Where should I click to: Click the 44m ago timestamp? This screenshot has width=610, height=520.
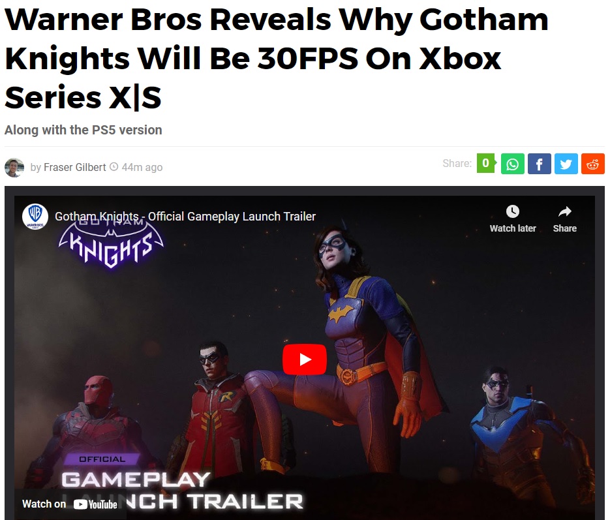(x=142, y=167)
